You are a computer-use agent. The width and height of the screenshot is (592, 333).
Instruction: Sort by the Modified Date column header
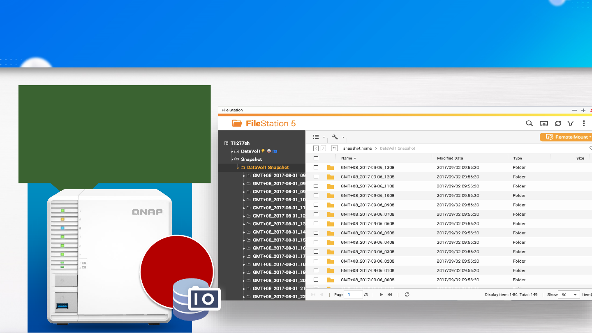(450, 158)
